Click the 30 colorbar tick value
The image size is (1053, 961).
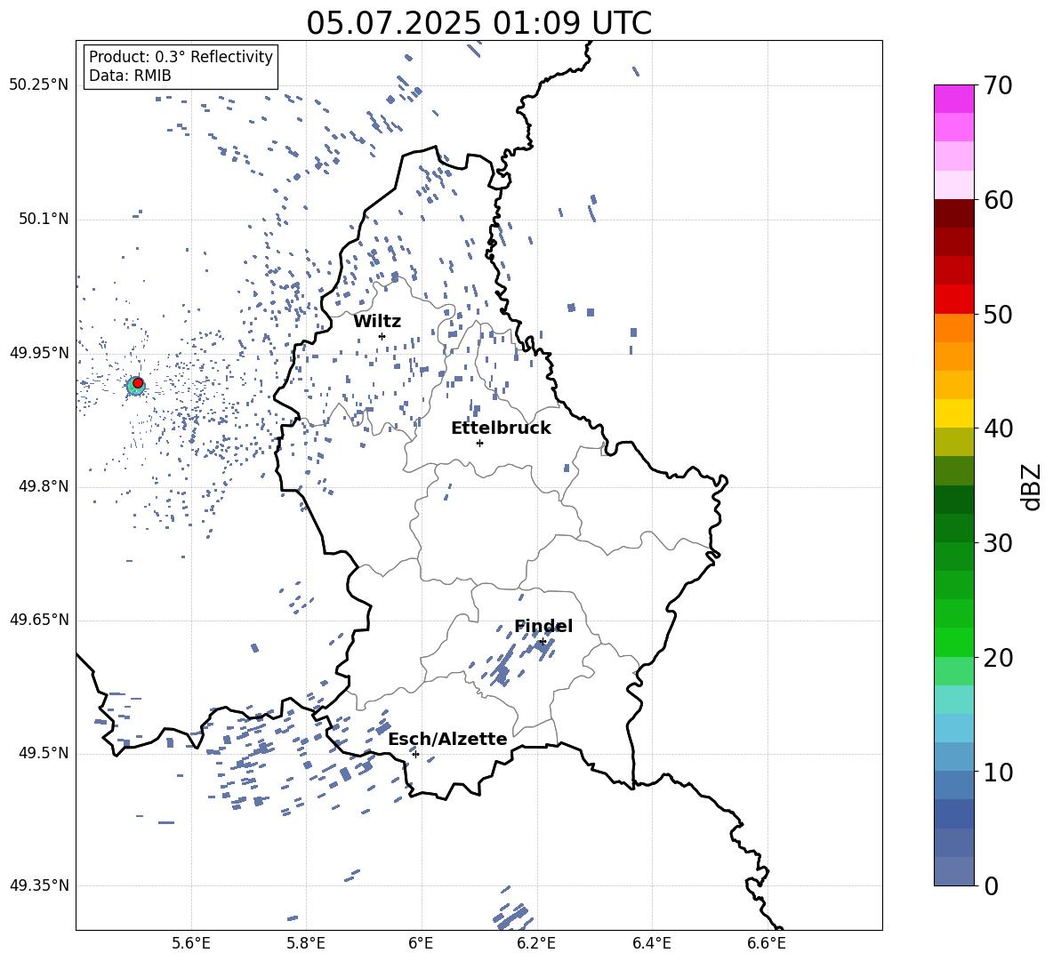click(x=998, y=543)
